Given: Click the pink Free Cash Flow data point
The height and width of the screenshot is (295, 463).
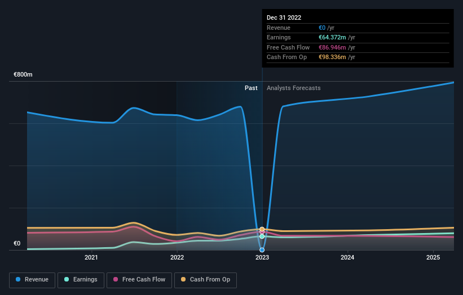Looking at the screenshot, I should pyautogui.click(x=262, y=232).
